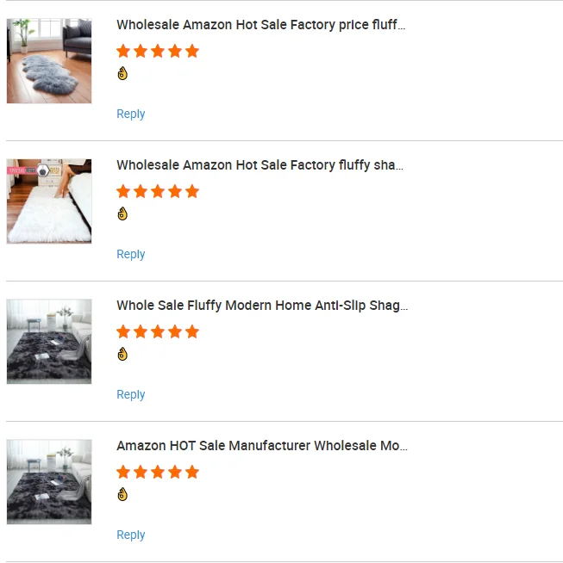Open 'Whole Sale Fluffy Modern Home Anti-Slip' title
Image resolution: width=563 pixels, height=563 pixels.
click(x=262, y=306)
